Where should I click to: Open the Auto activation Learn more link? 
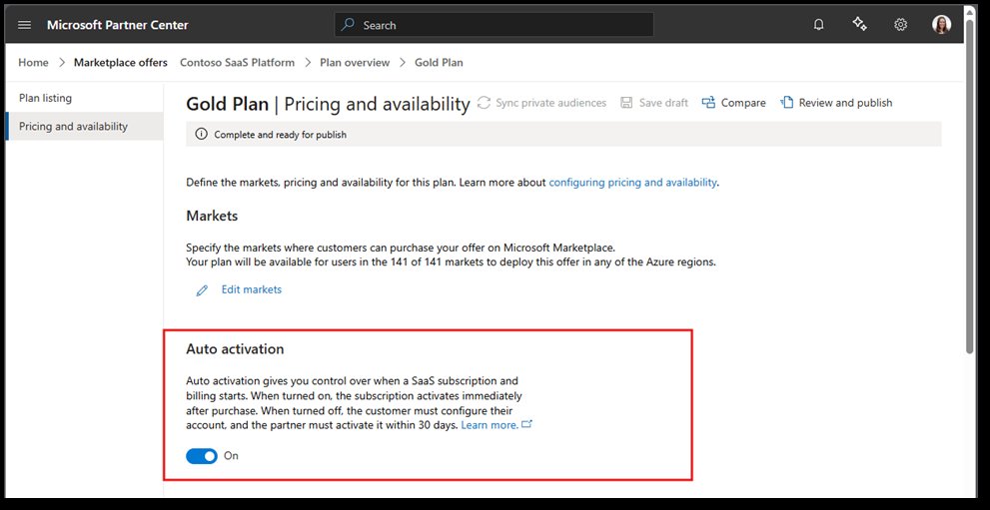(490, 425)
